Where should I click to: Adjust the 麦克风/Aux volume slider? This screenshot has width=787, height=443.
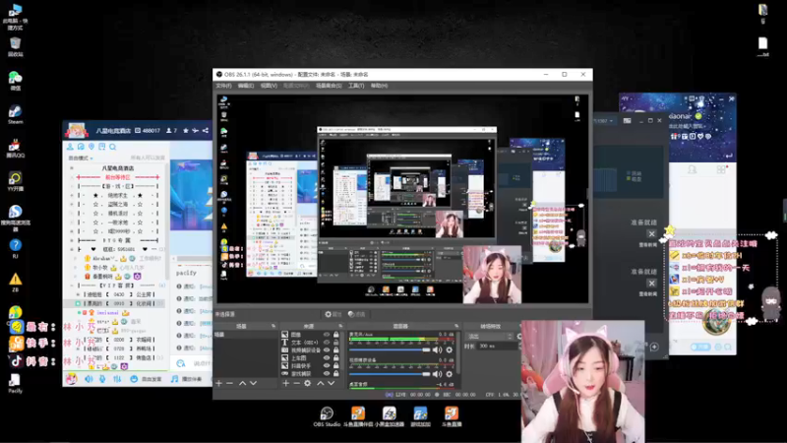[x=390, y=349]
